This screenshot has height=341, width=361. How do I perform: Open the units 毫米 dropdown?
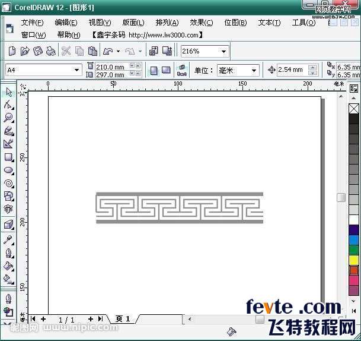point(254,70)
